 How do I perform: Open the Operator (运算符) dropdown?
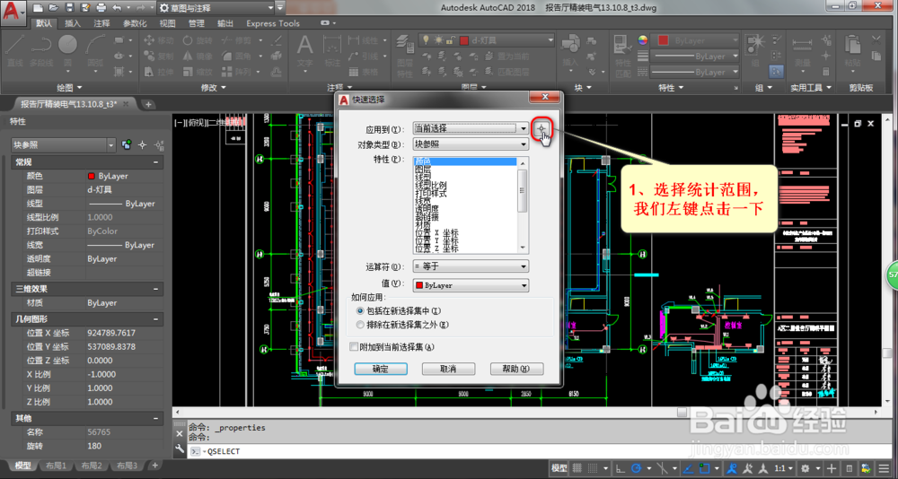pyautogui.click(x=471, y=266)
